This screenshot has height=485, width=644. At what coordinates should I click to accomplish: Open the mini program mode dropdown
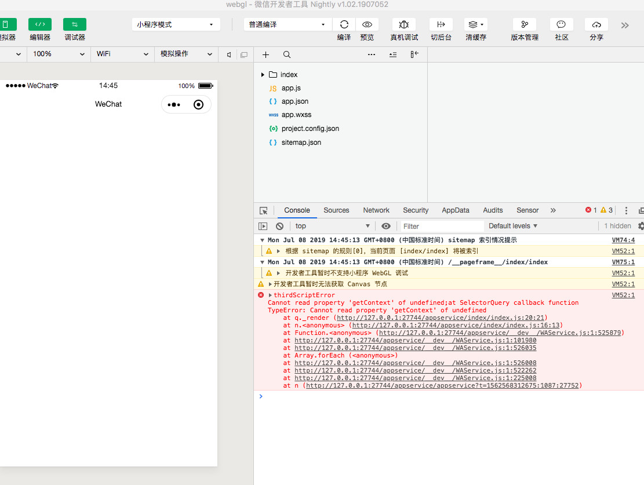pos(176,25)
